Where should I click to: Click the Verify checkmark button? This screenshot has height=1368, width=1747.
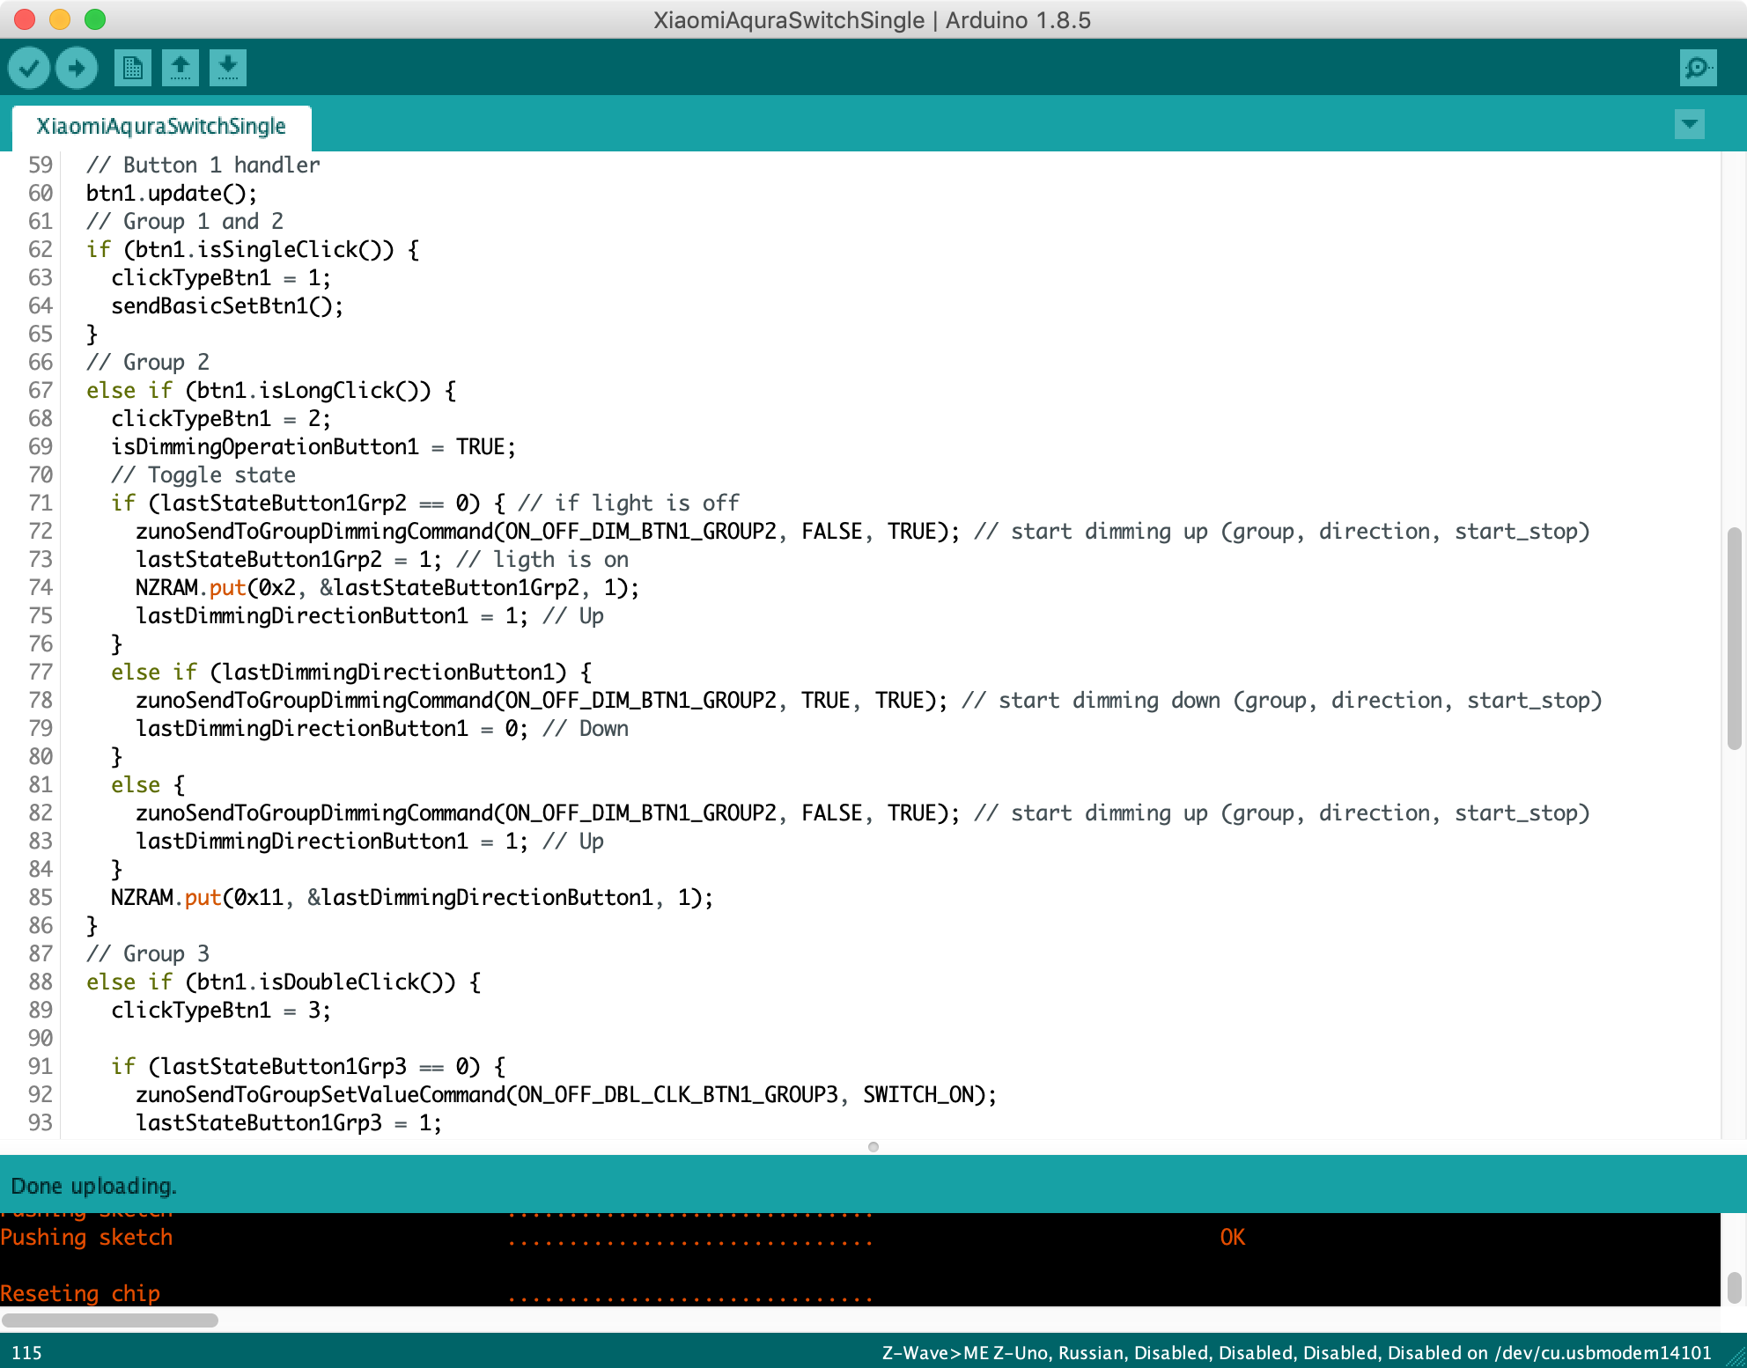coord(28,68)
